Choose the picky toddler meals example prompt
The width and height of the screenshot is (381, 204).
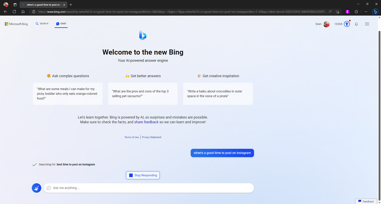pos(68,94)
